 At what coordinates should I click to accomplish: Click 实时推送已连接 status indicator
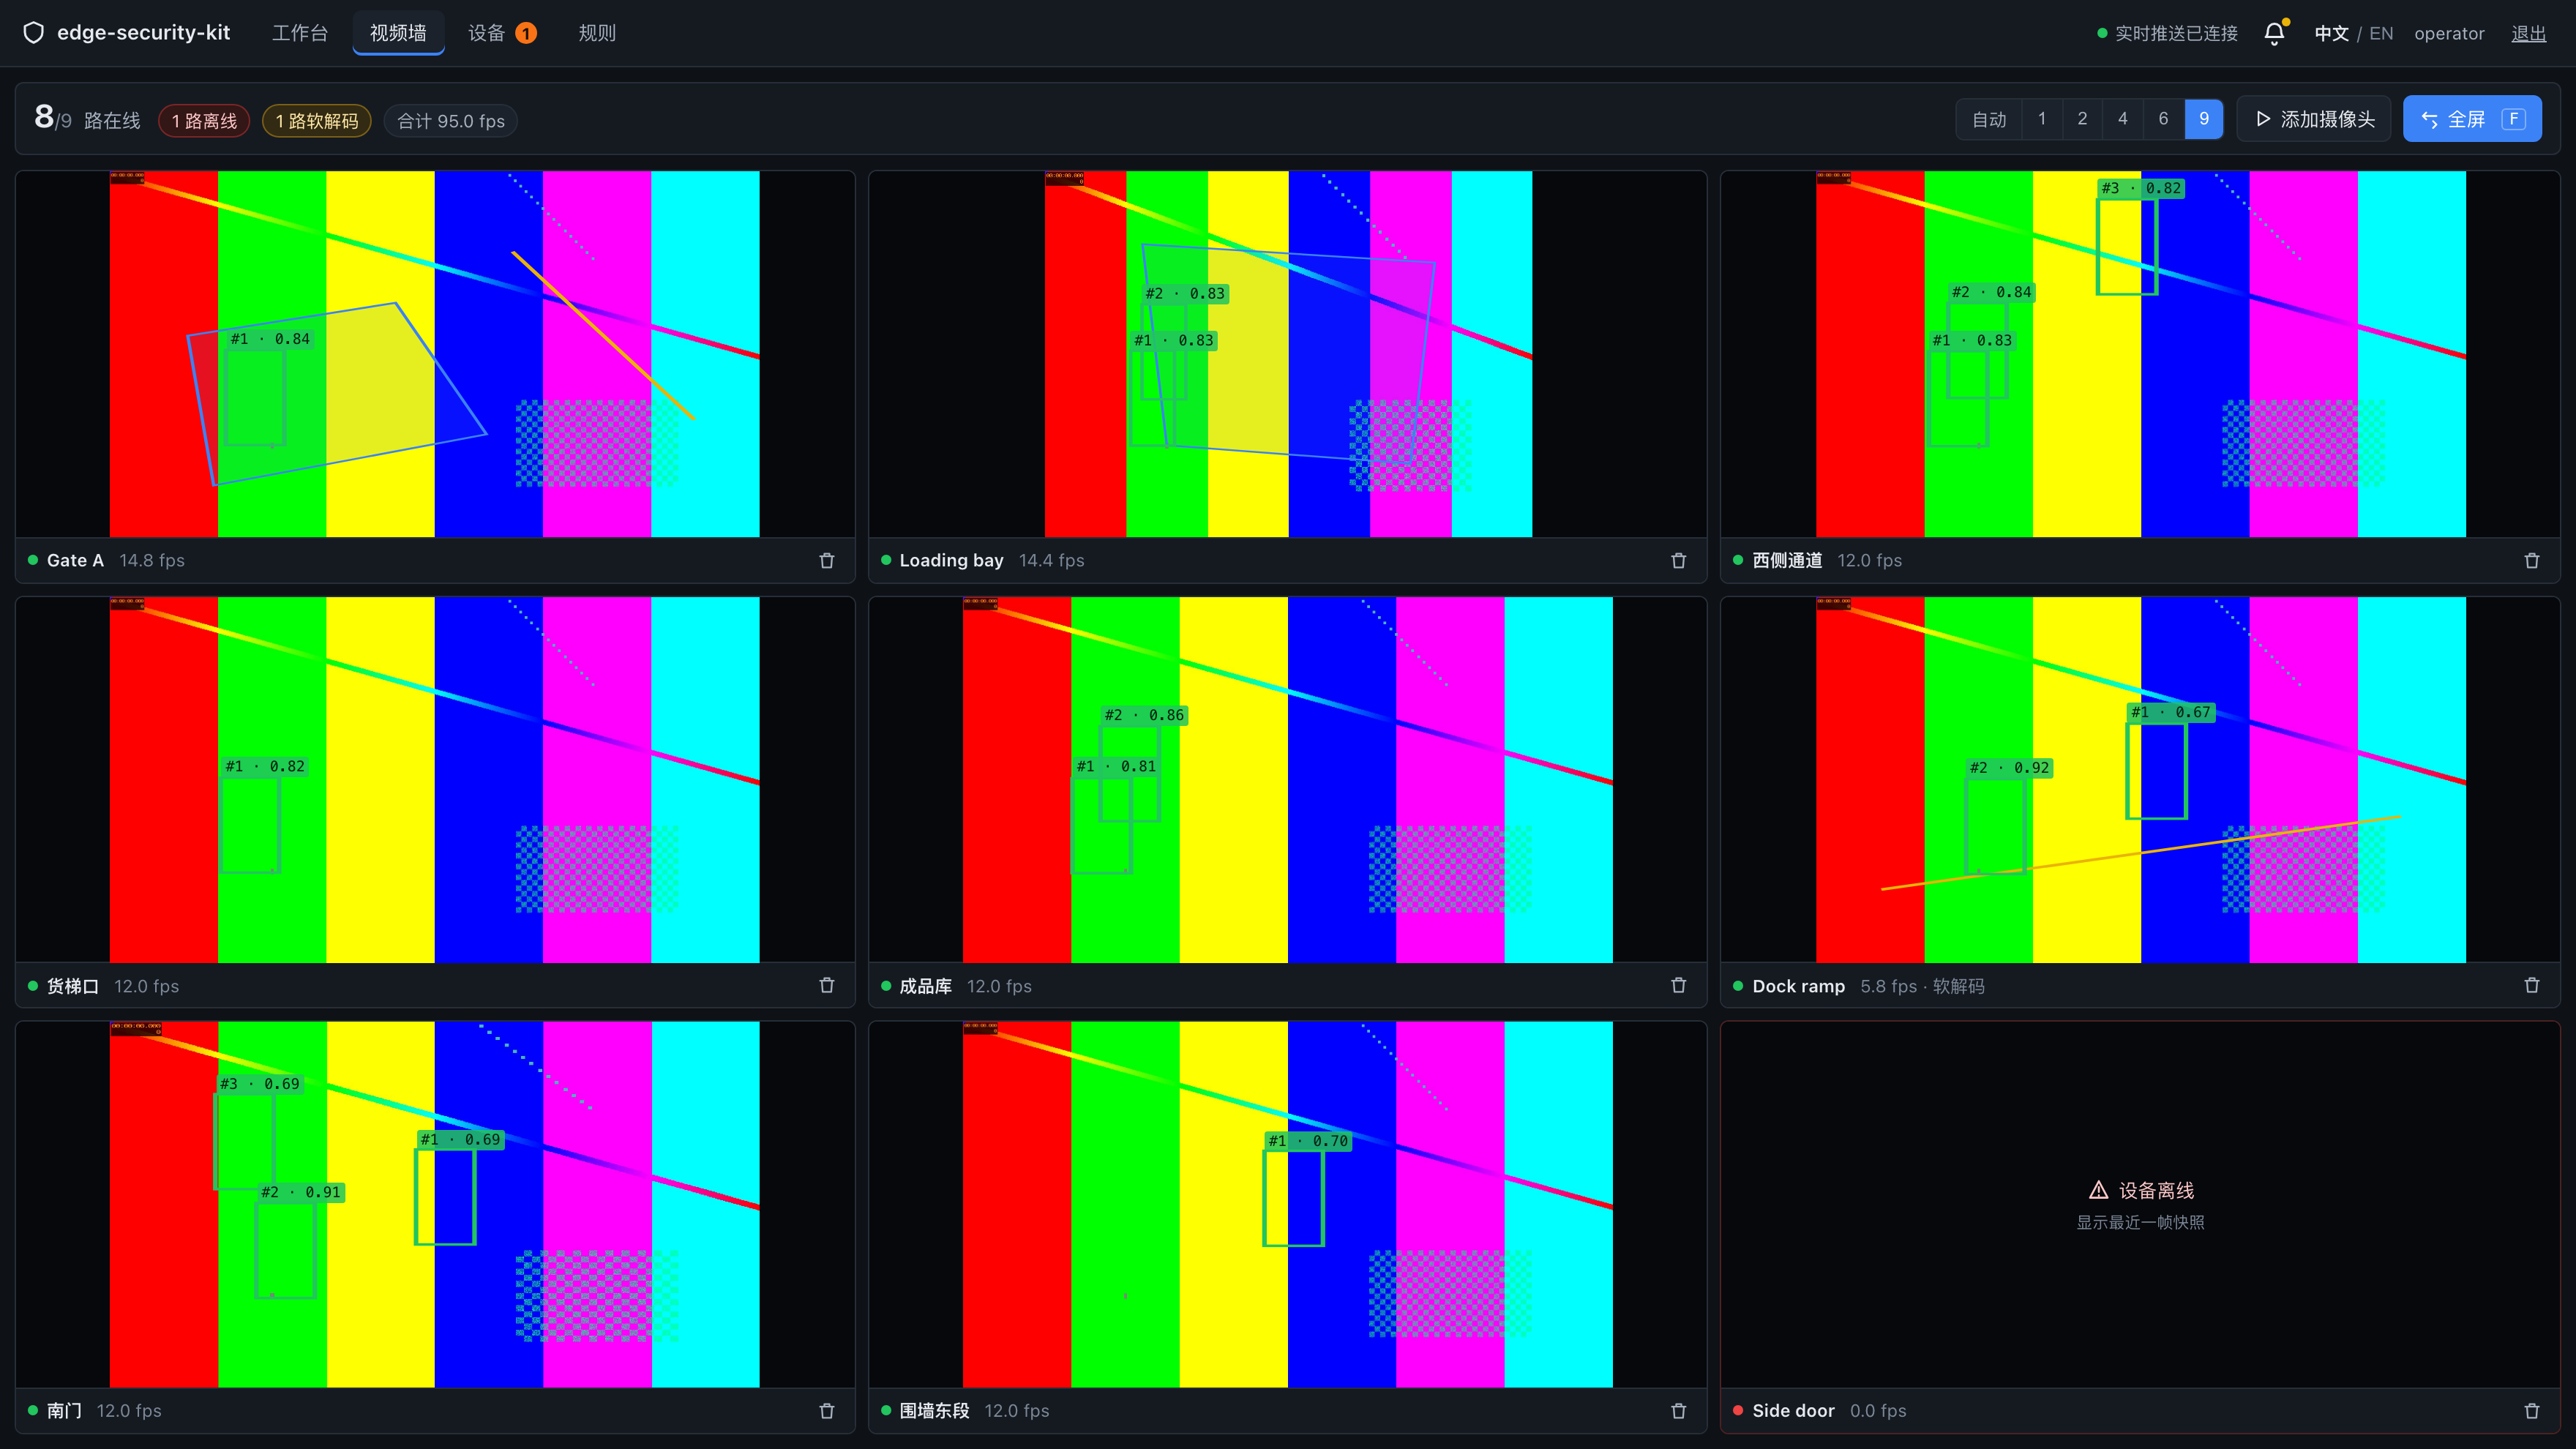[2167, 33]
